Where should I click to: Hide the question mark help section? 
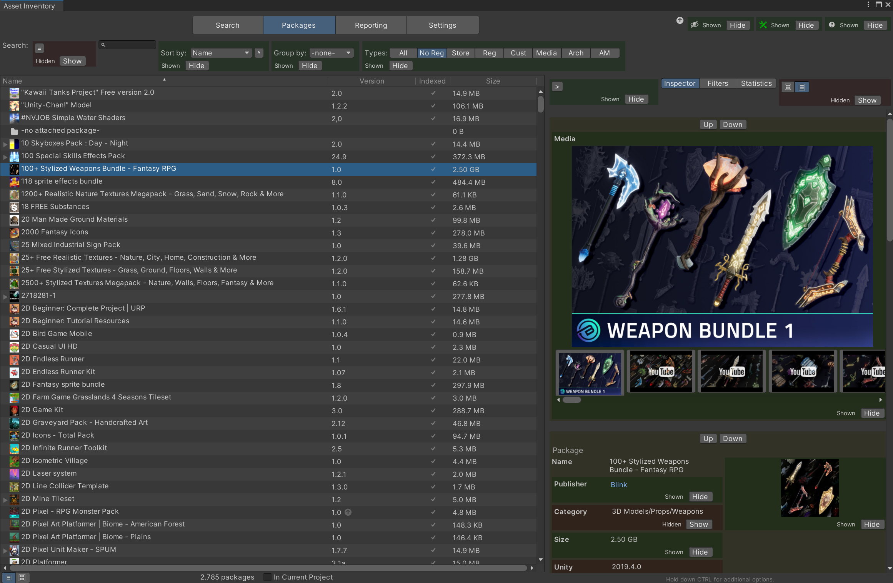[875, 25]
